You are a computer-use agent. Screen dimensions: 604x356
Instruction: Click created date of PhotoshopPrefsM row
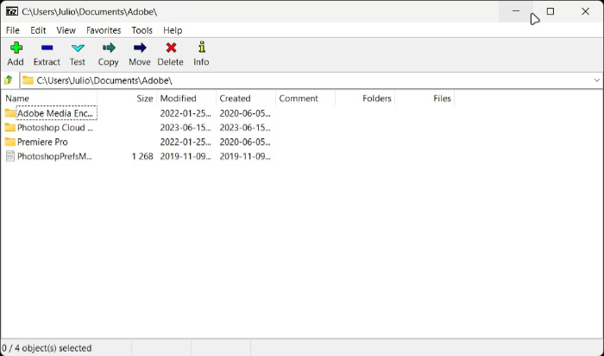click(245, 156)
